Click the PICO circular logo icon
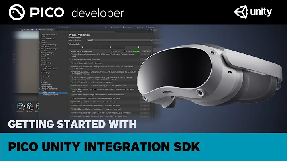This screenshot has height=161, width=287. [x=17, y=12]
